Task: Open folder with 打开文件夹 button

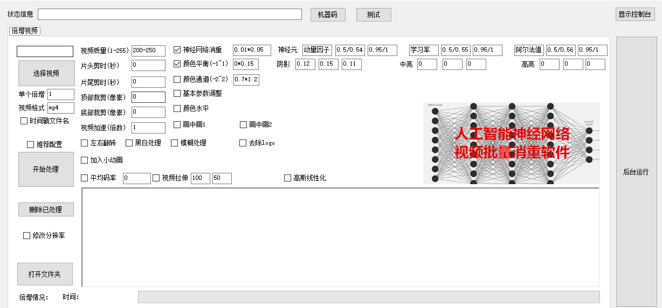Action: click(x=45, y=274)
